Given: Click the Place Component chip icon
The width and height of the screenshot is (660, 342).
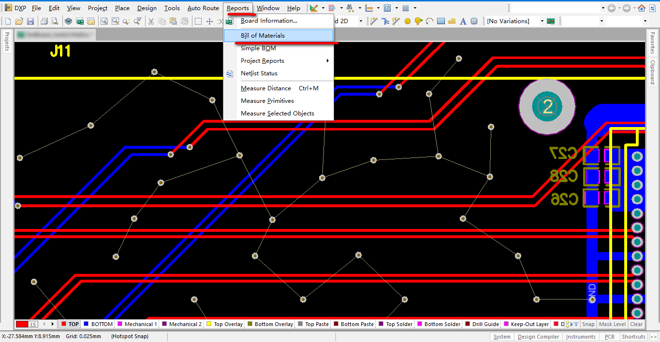Looking at the screenshot, I should tap(474, 21).
